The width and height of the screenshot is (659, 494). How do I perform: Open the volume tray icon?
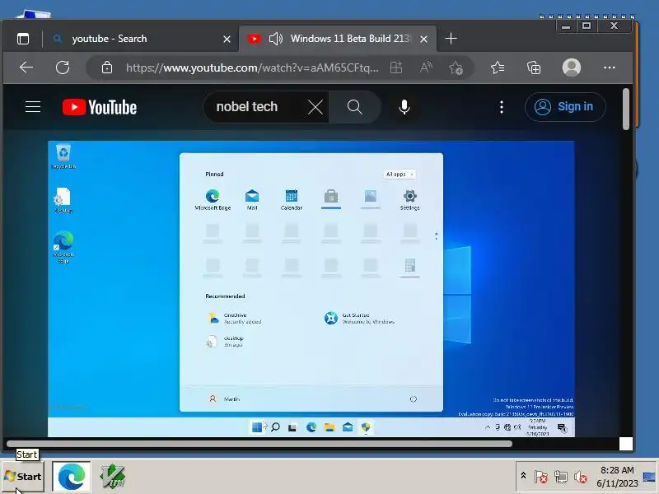click(581, 477)
